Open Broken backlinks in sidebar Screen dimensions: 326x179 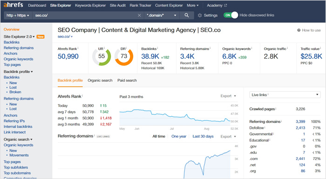[x=15, y=92]
